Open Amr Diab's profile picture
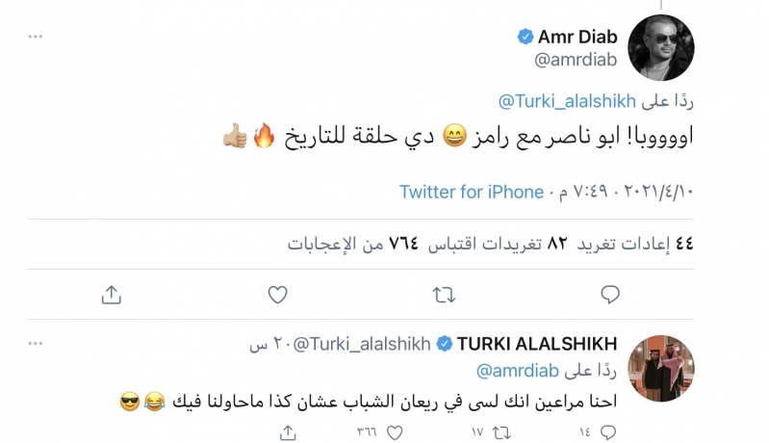 click(660, 48)
